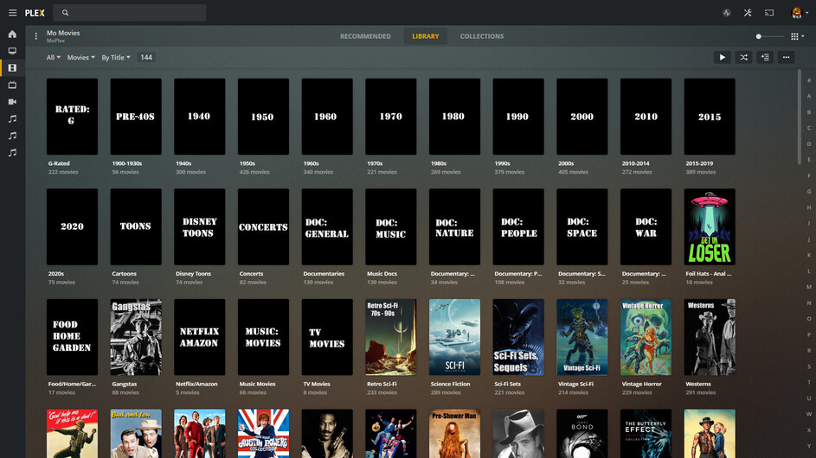Open the Concerts collection poster
Viewport: 816px width, 458px height.
tap(263, 226)
